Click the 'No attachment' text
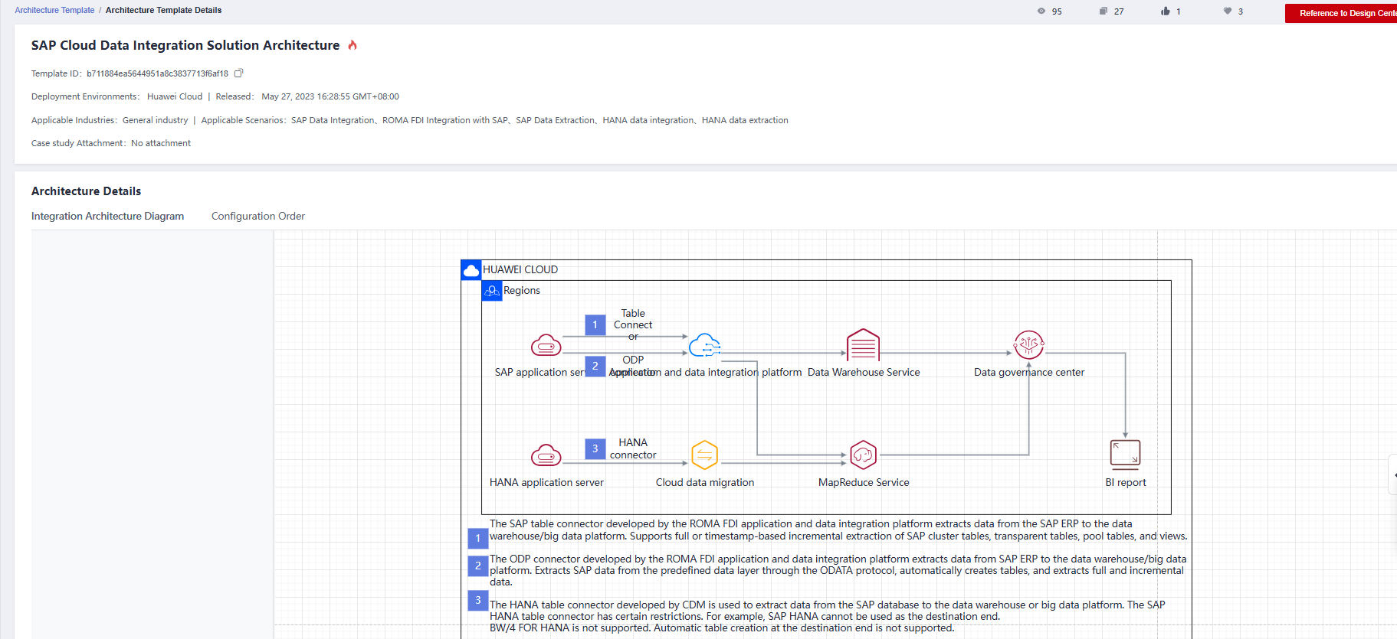This screenshot has height=639, width=1397. point(161,143)
